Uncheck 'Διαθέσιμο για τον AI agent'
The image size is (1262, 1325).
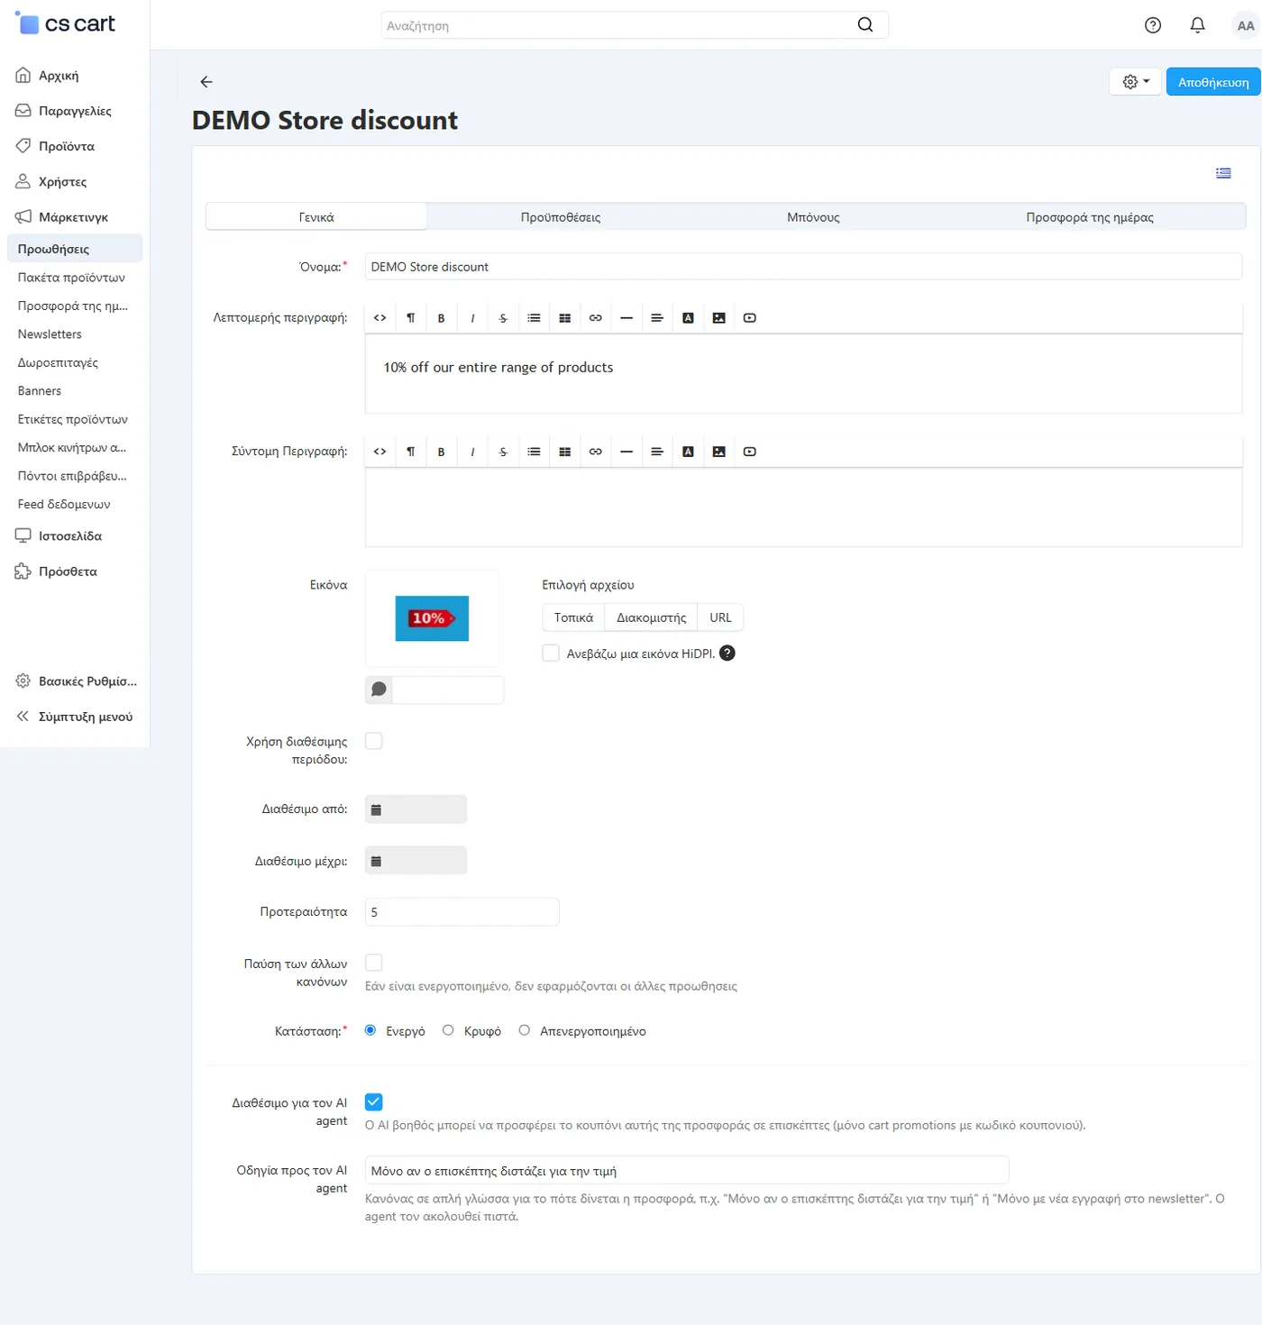coord(374,1101)
